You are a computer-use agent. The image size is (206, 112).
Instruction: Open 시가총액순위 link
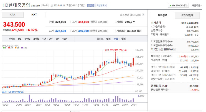[158, 27]
